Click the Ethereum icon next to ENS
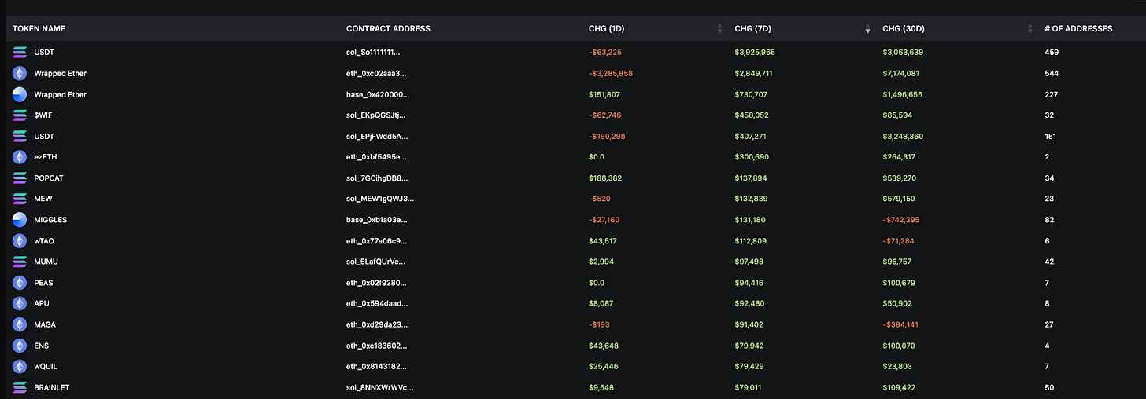Viewport: 1146px width, 399px height. (x=20, y=346)
